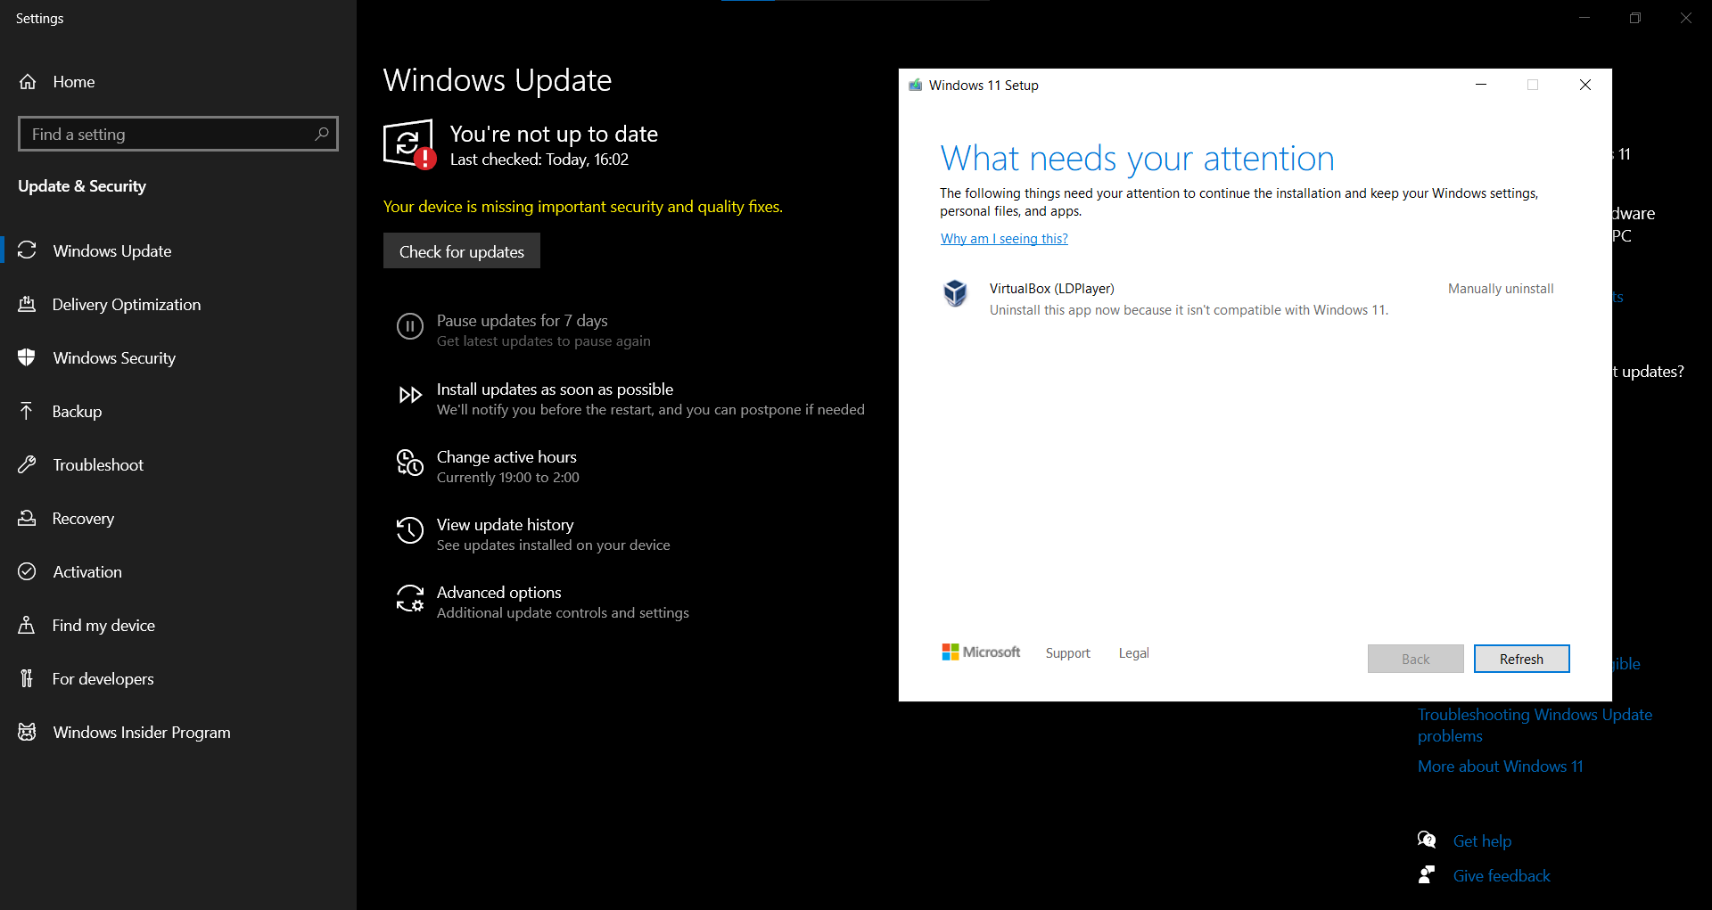Open Advanced options for updates
Image resolution: width=1712 pixels, height=910 pixels.
click(x=542, y=602)
